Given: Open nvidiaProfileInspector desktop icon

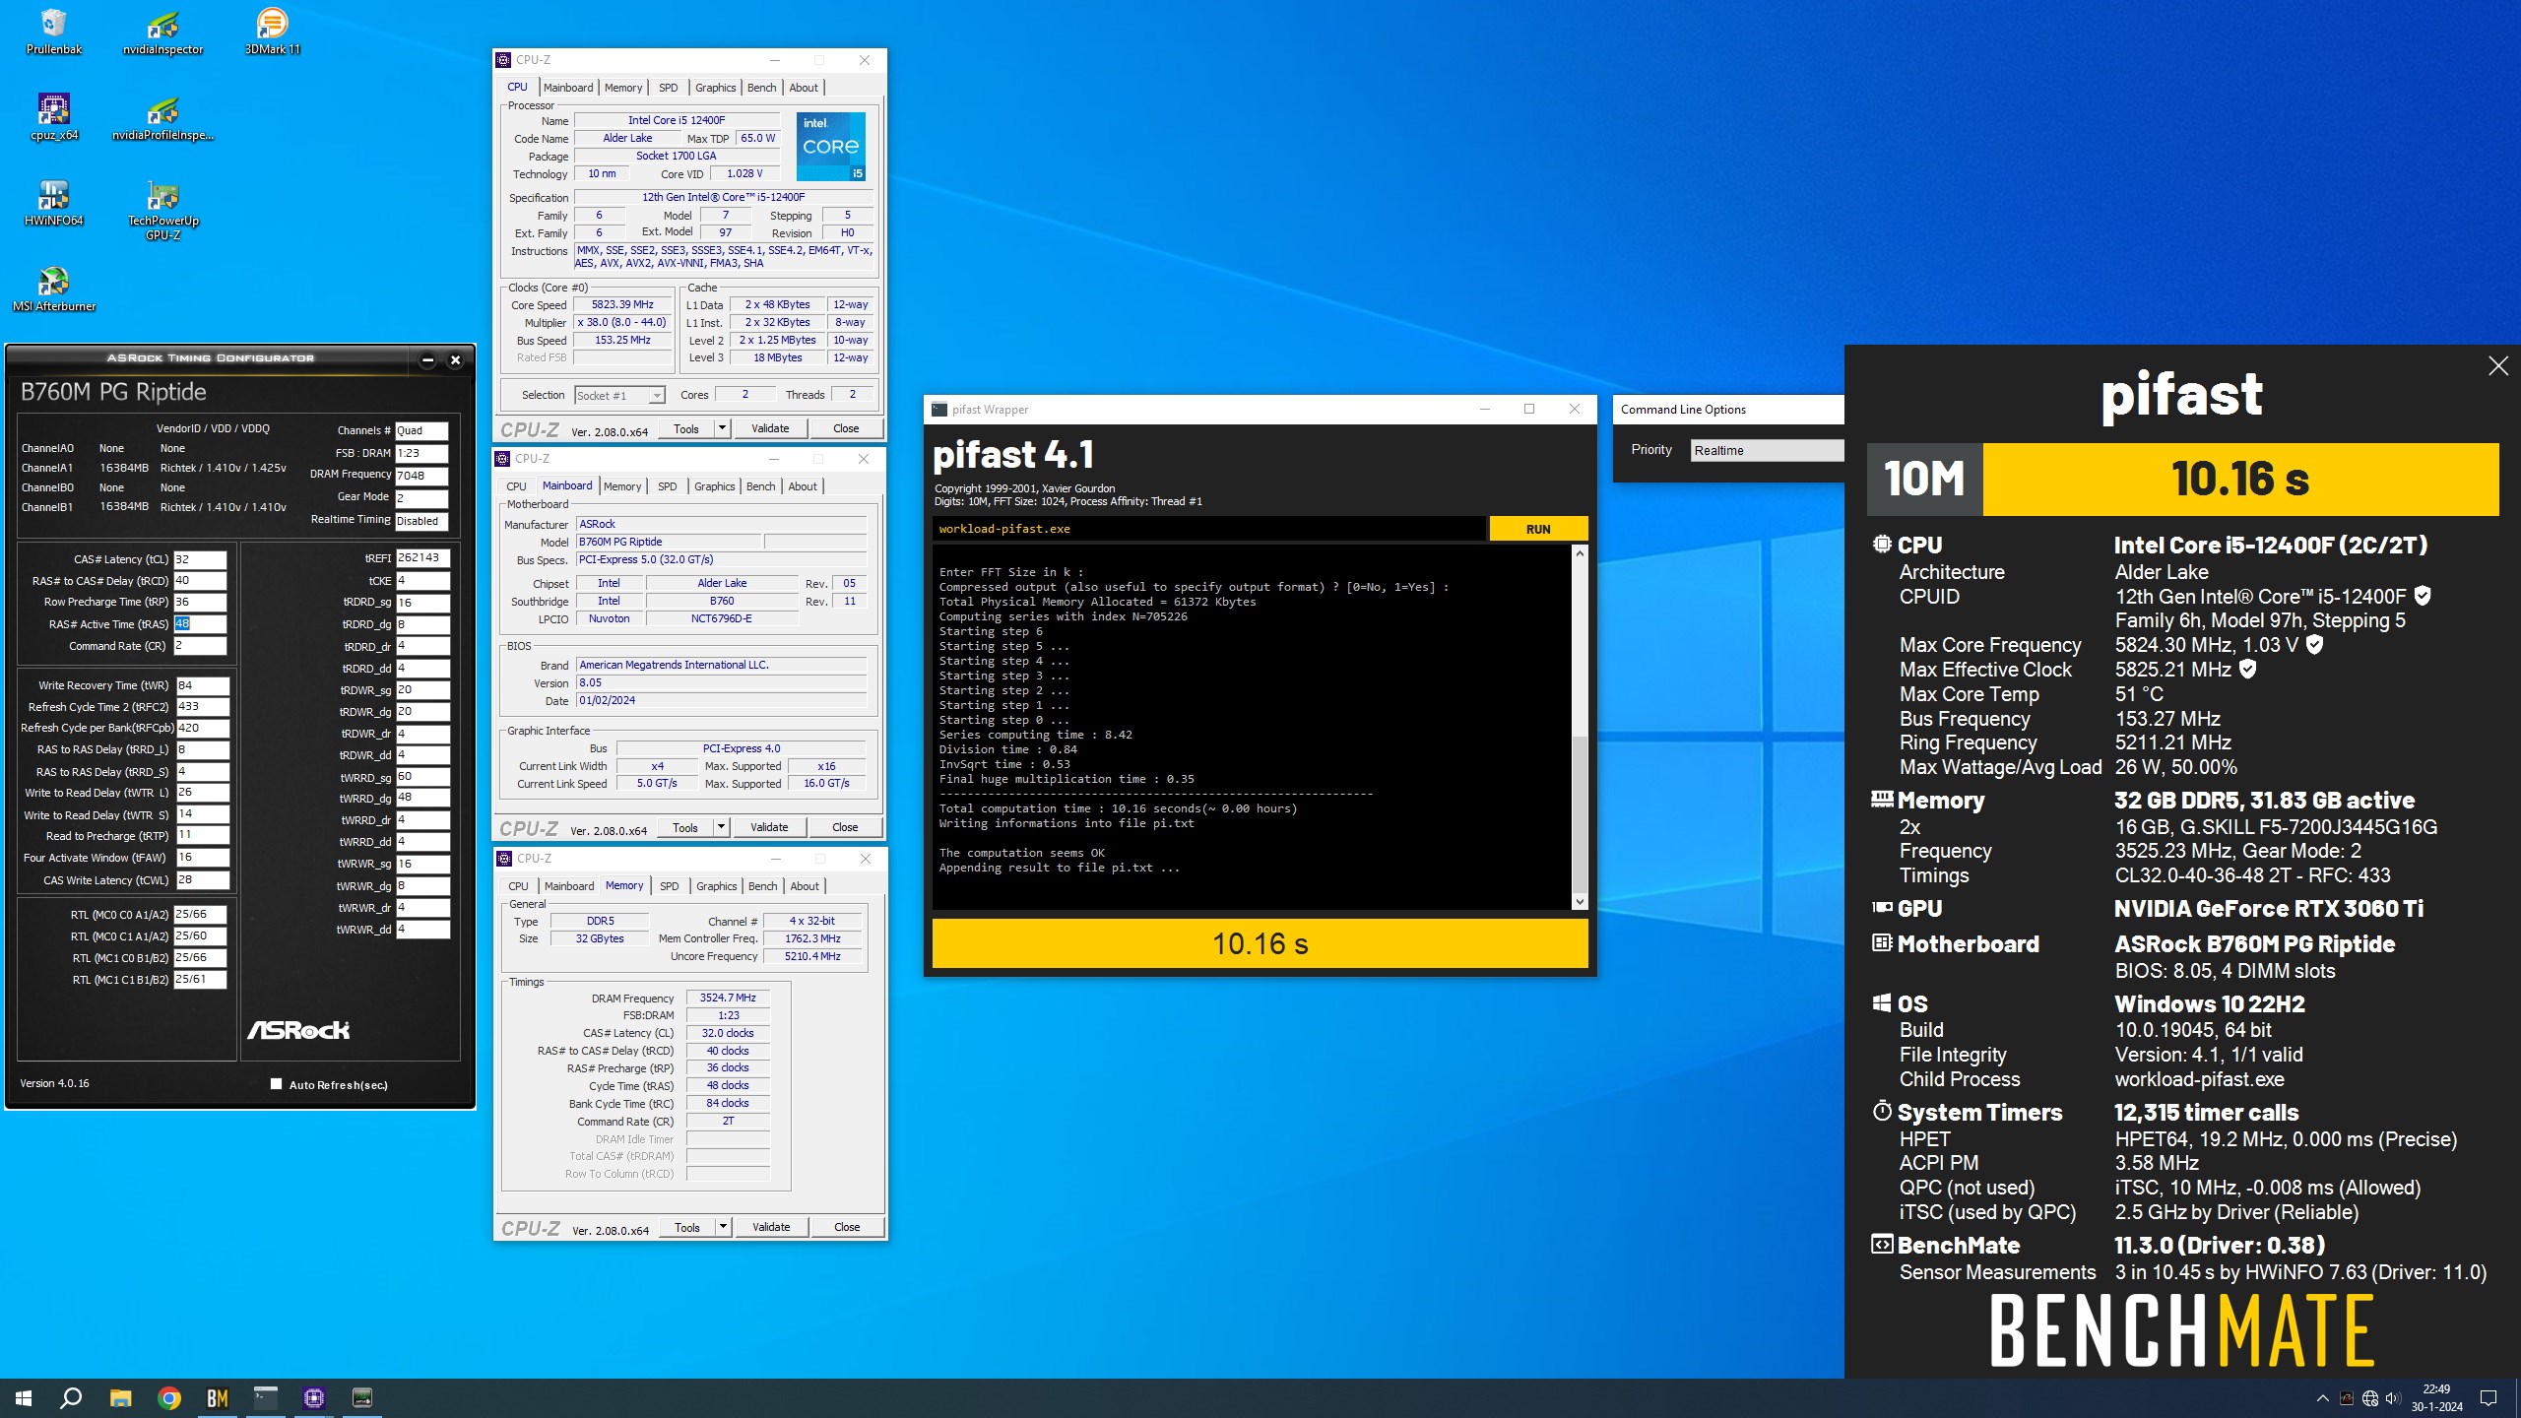Looking at the screenshot, I should 162,117.
